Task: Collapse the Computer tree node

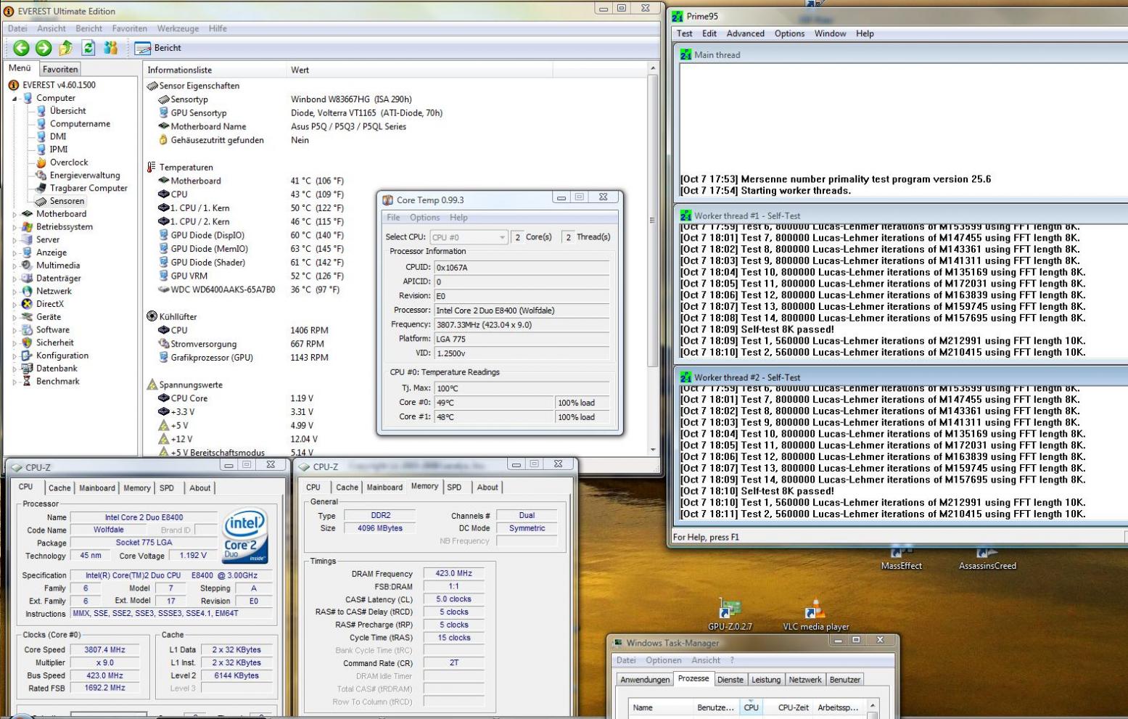Action: click(x=15, y=98)
